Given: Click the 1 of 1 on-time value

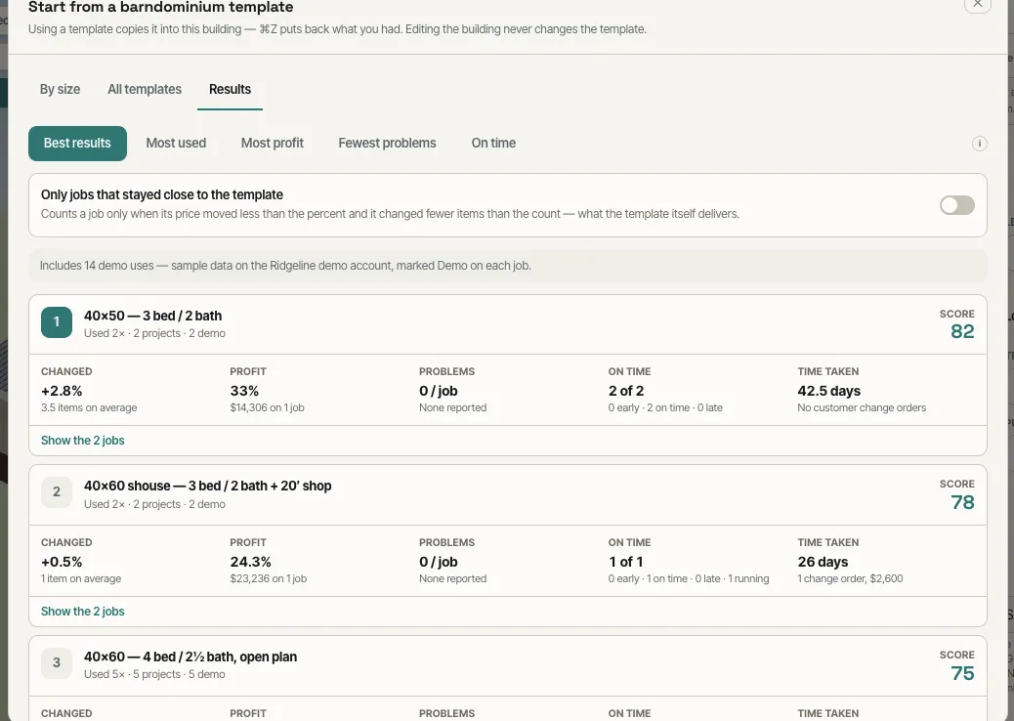Looking at the screenshot, I should point(625,562).
